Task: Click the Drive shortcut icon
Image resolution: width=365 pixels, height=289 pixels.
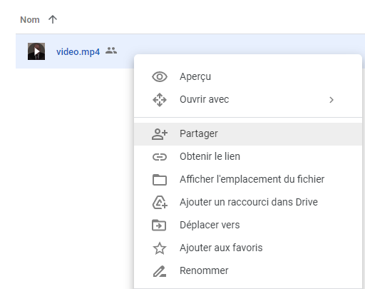Action: (160, 203)
